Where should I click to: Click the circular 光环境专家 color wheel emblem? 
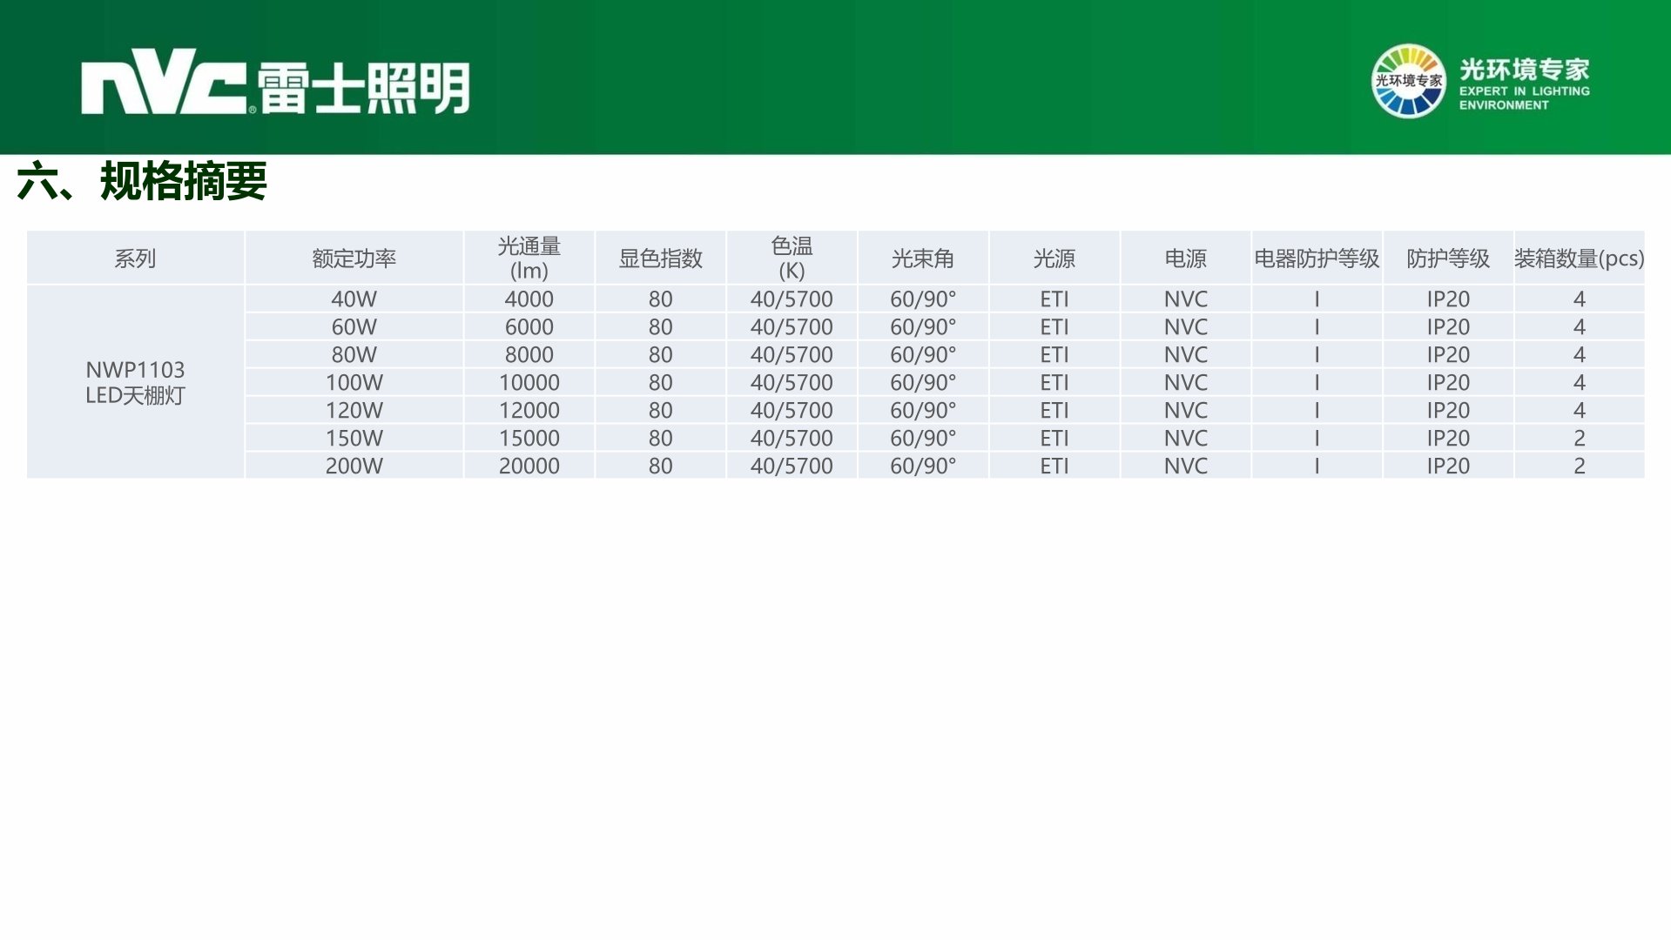(1407, 81)
